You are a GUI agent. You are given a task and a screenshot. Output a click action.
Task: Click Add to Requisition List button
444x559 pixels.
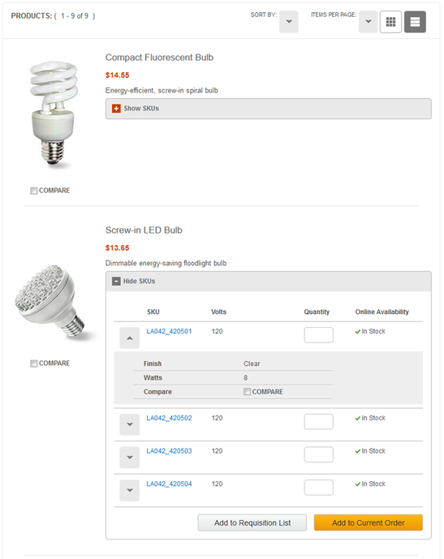[x=252, y=522]
